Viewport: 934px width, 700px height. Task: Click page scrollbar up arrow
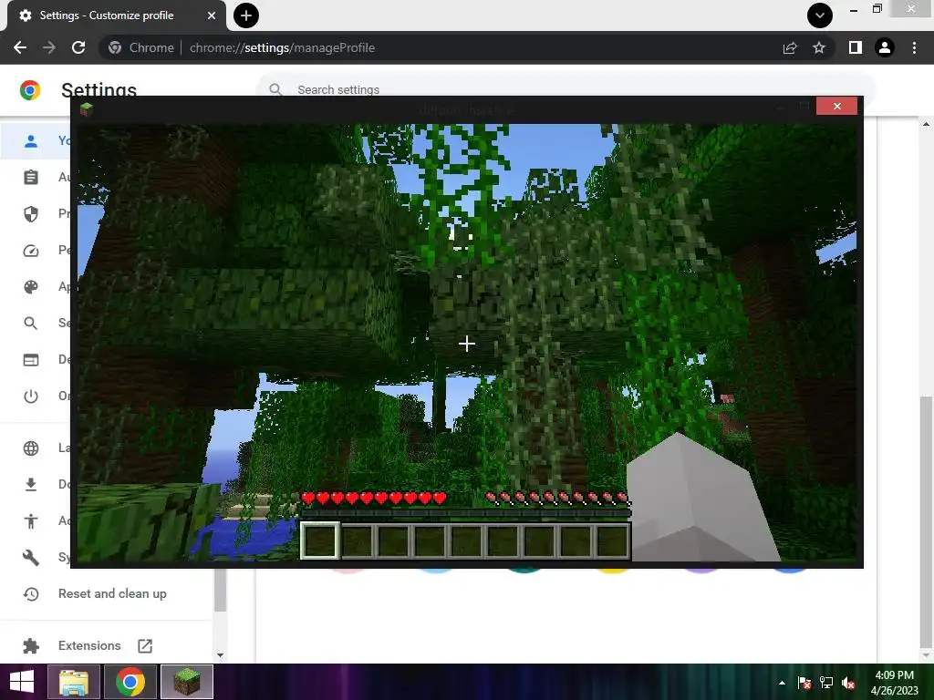tap(926, 124)
